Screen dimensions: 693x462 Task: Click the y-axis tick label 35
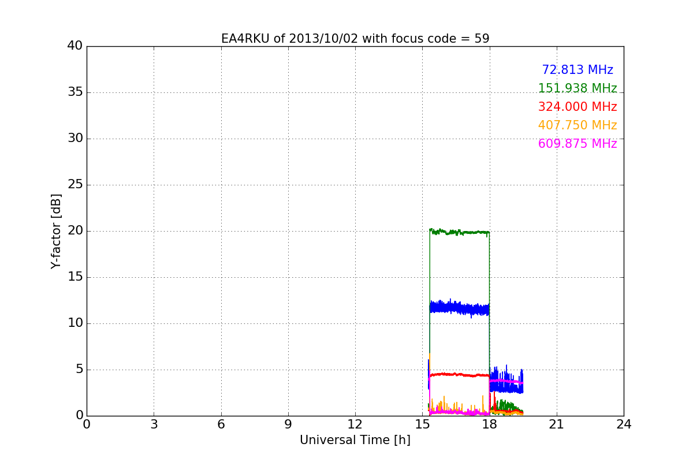75,92
